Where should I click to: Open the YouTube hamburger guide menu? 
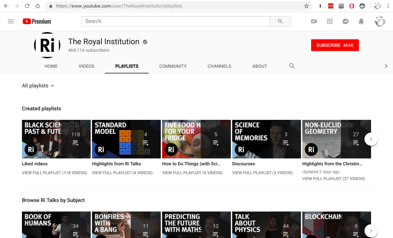pyautogui.click(x=11, y=21)
